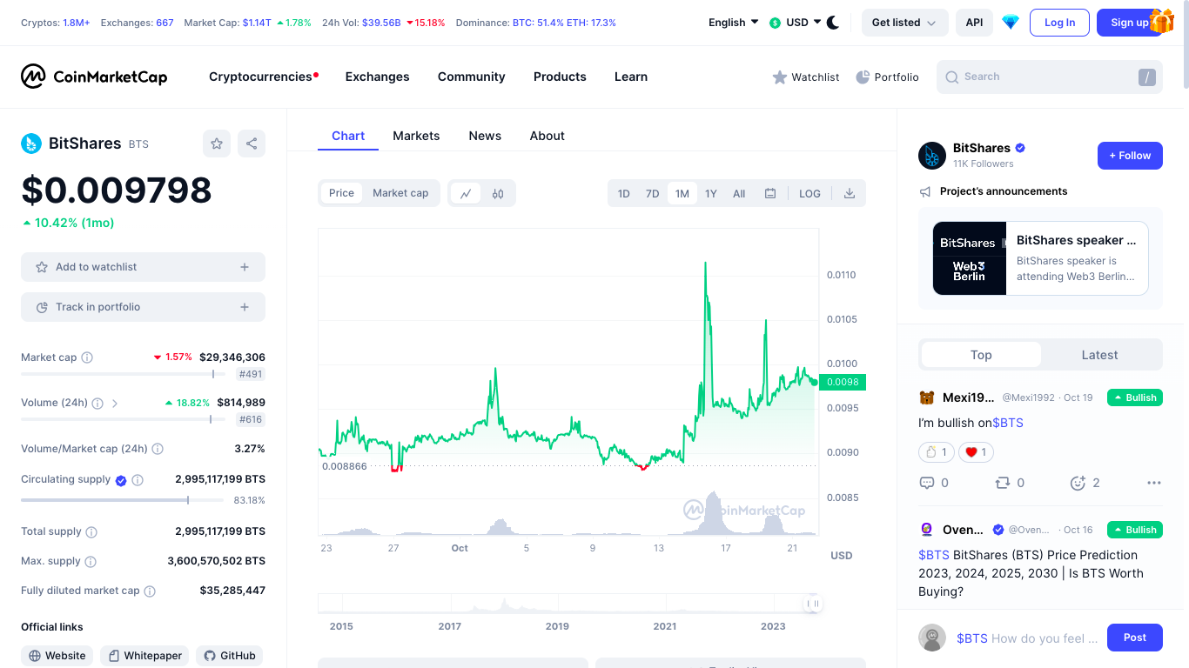This screenshot has width=1189, height=668.
Task: Select Market cap chart toggle
Action: coord(400,193)
